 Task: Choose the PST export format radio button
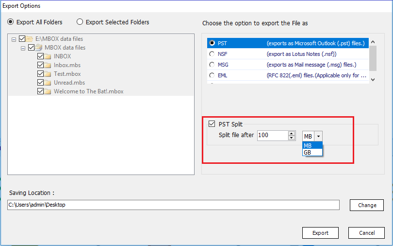(212, 43)
